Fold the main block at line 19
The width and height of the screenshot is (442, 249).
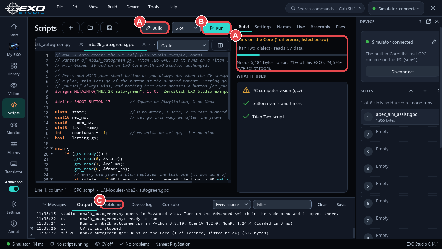(x=51, y=148)
